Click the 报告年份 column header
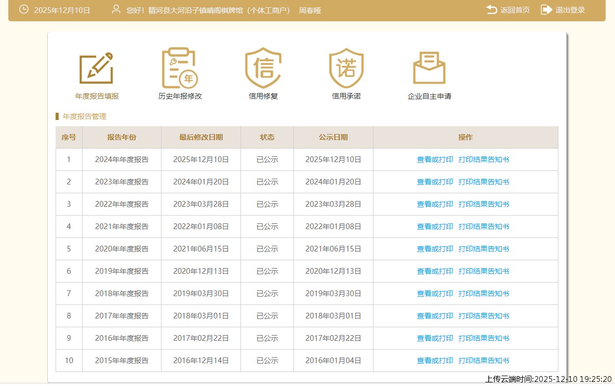615x386 pixels. coord(122,138)
